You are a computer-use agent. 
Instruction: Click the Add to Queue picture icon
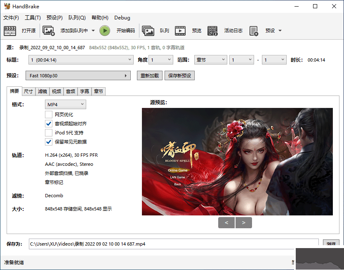click(49, 31)
